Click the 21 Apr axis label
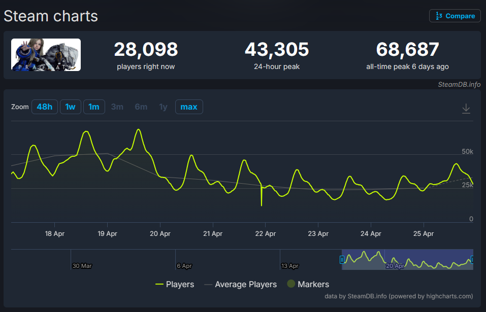Image resolution: width=486 pixels, height=312 pixels. tap(213, 234)
